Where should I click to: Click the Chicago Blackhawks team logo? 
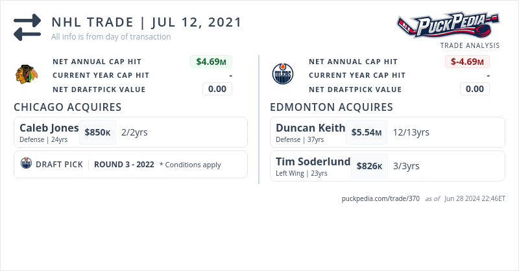click(26, 75)
